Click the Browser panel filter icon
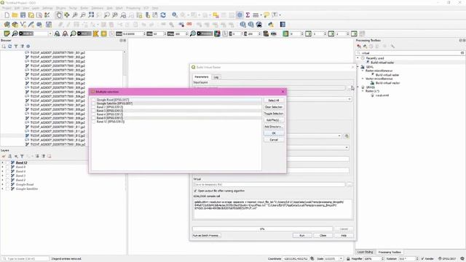This screenshot has height=262, width=466. pyautogui.click(x=16, y=47)
